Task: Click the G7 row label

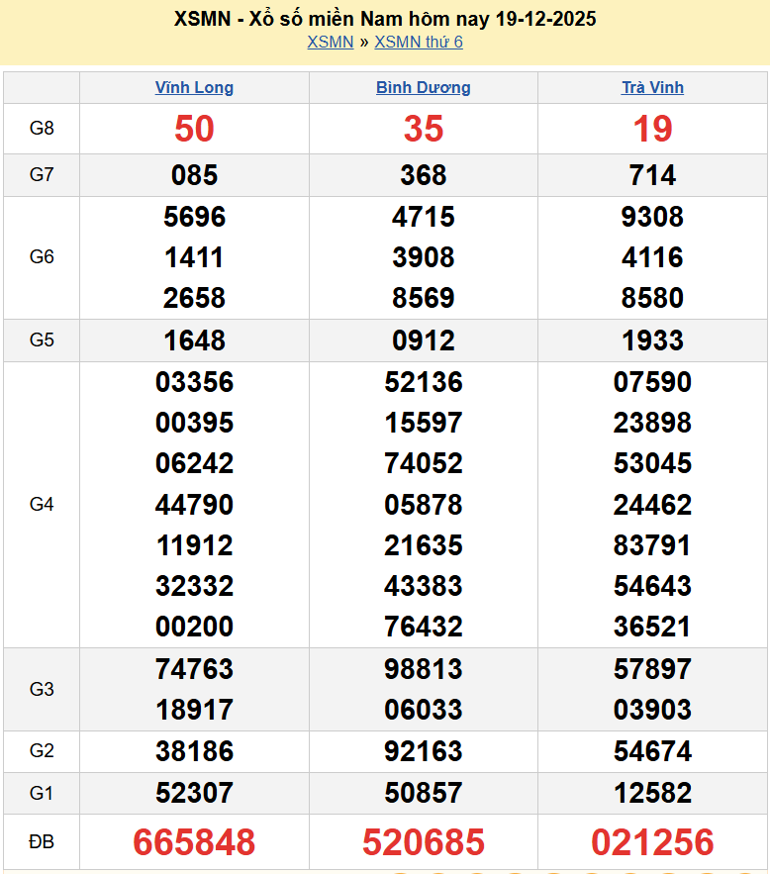Action: (42, 175)
